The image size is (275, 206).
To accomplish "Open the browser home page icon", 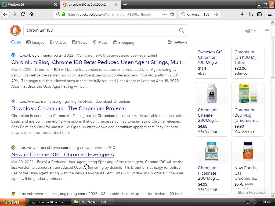I will [31, 14].
